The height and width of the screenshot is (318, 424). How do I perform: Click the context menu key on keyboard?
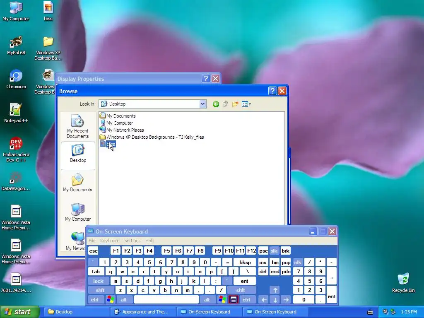coord(234,300)
